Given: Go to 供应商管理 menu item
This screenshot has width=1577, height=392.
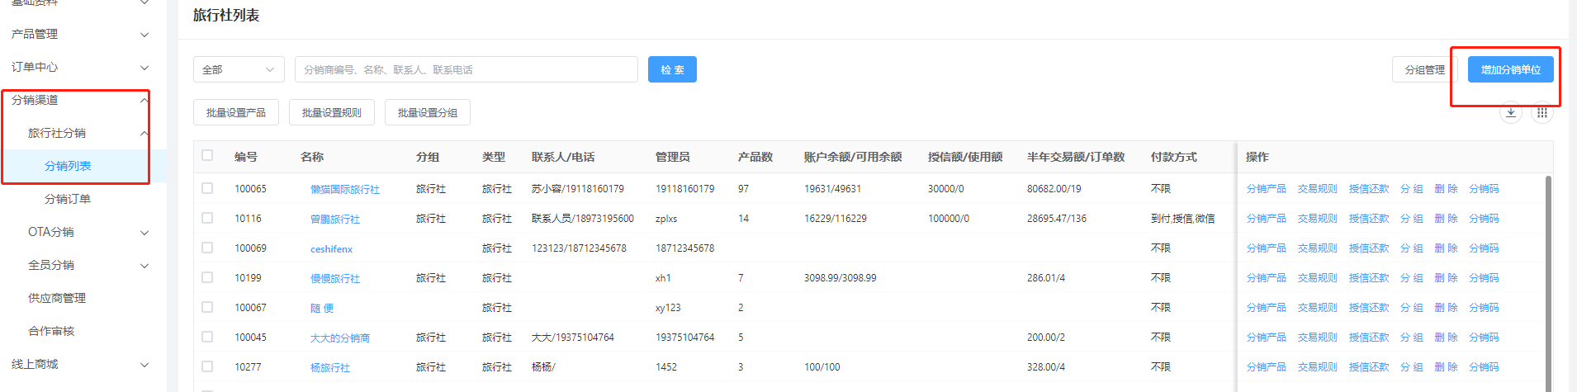Looking at the screenshot, I should click(57, 298).
